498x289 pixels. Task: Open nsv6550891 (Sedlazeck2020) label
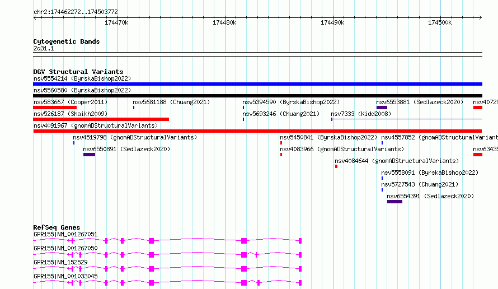126,149
